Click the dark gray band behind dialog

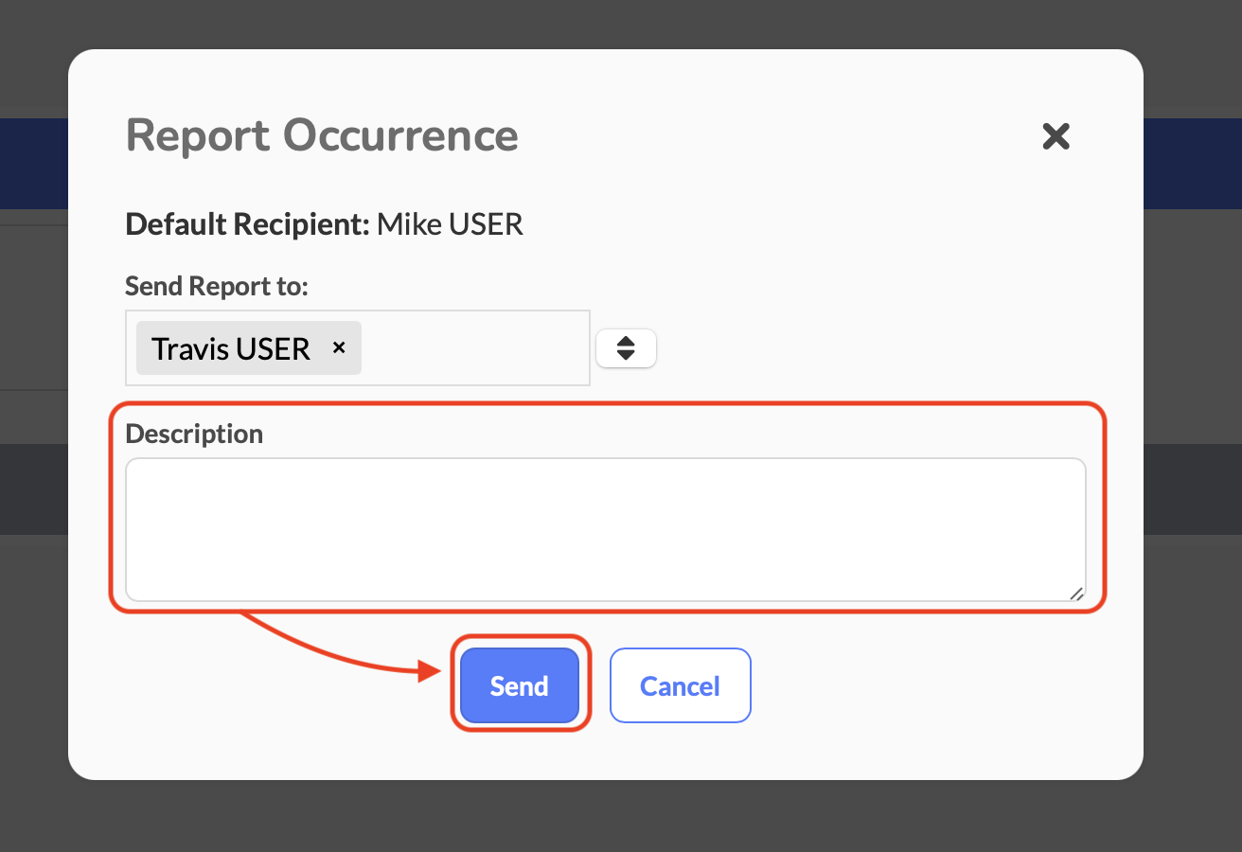click(x=1193, y=488)
